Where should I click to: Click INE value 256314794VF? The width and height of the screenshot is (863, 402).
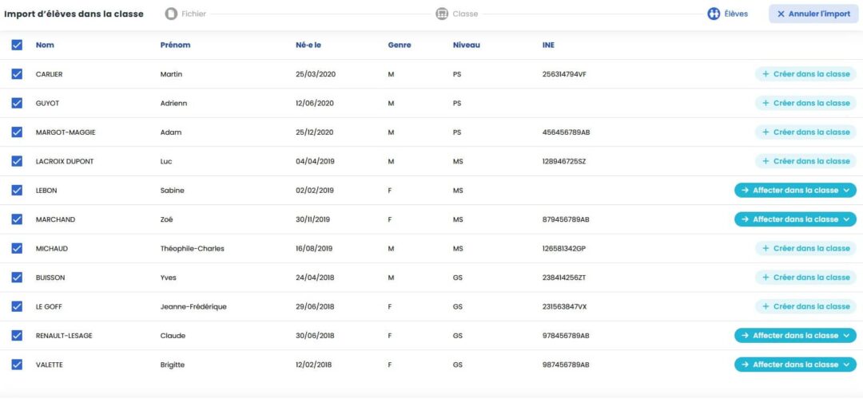pos(564,74)
